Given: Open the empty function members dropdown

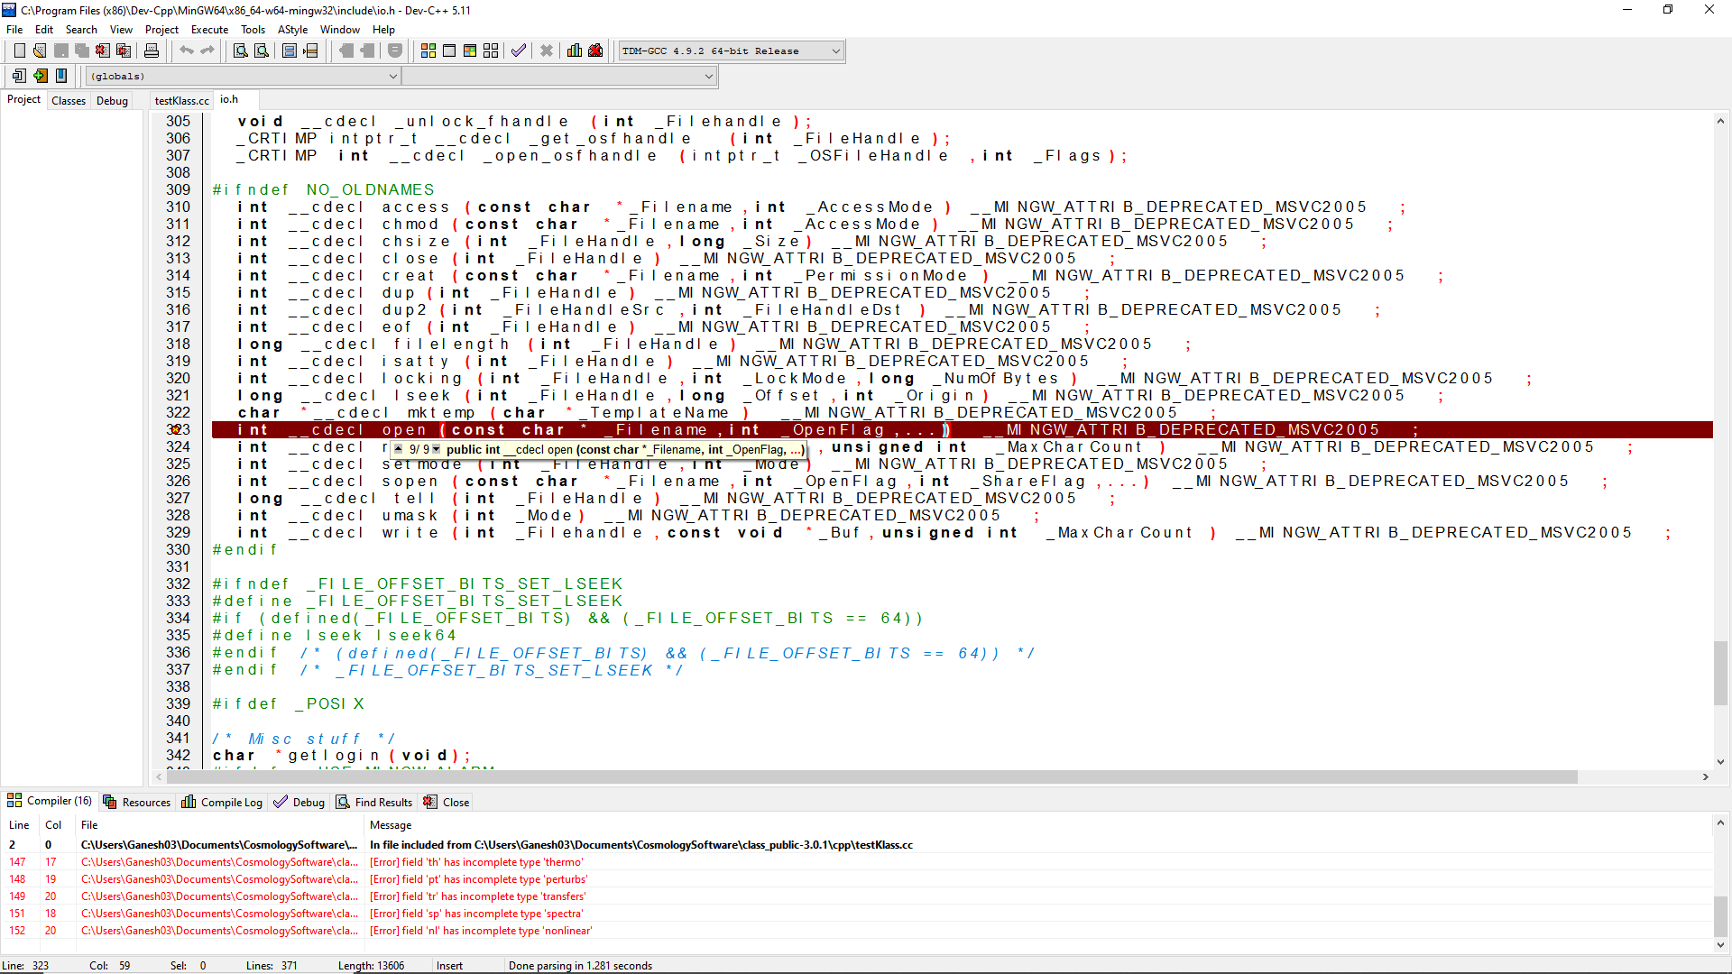Looking at the screenshot, I should pos(559,76).
